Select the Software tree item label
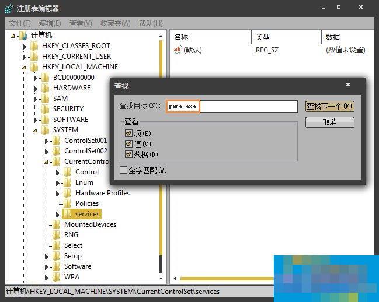Viewport: 379px width, 302px height. click(x=78, y=266)
